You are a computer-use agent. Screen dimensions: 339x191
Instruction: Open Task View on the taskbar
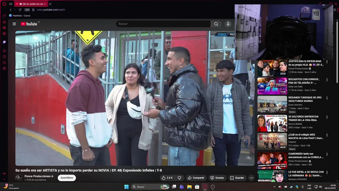click(x=174, y=187)
